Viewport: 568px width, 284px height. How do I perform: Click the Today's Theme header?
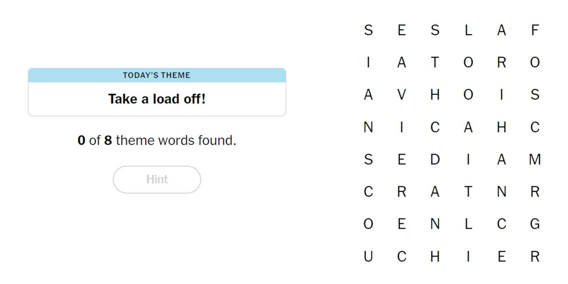tap(157, 75)
